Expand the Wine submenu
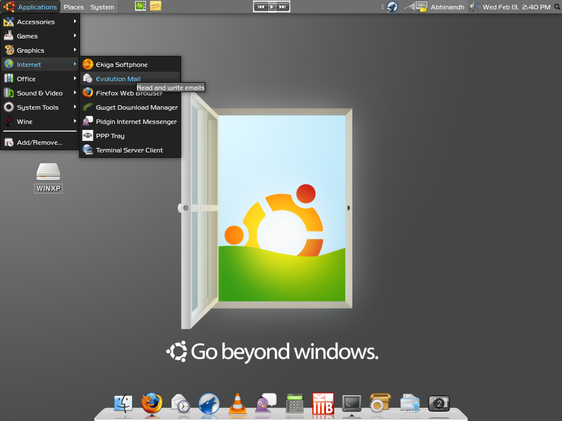The image size is (562, 421). 40,122
